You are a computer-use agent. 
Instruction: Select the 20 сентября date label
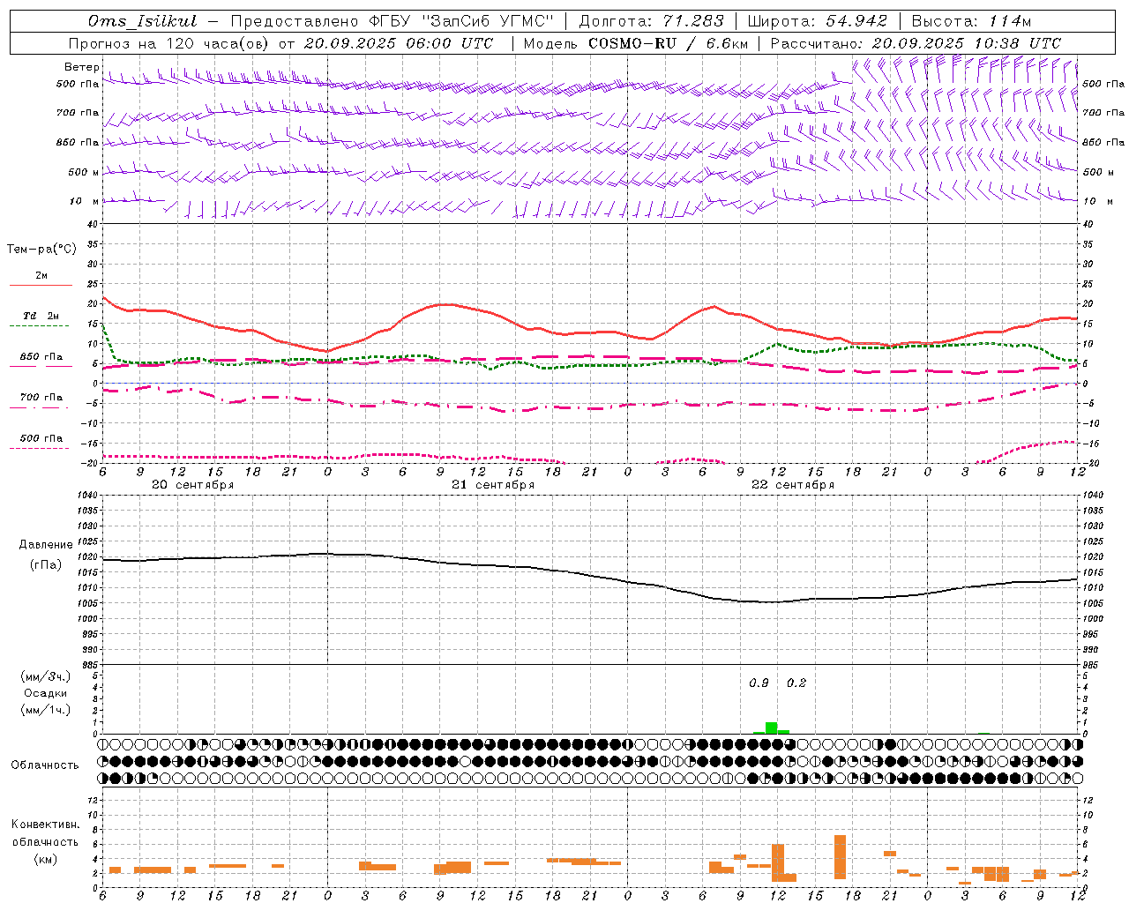pos(193,485)
